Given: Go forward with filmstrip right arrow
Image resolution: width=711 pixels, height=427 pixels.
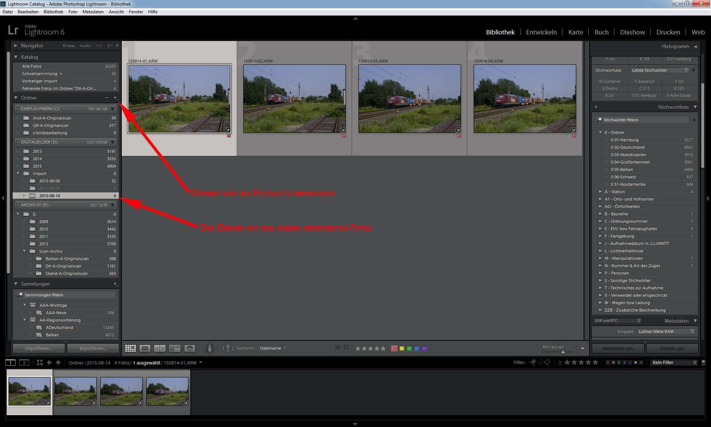Looking at the screenshot, I should 58,363.
